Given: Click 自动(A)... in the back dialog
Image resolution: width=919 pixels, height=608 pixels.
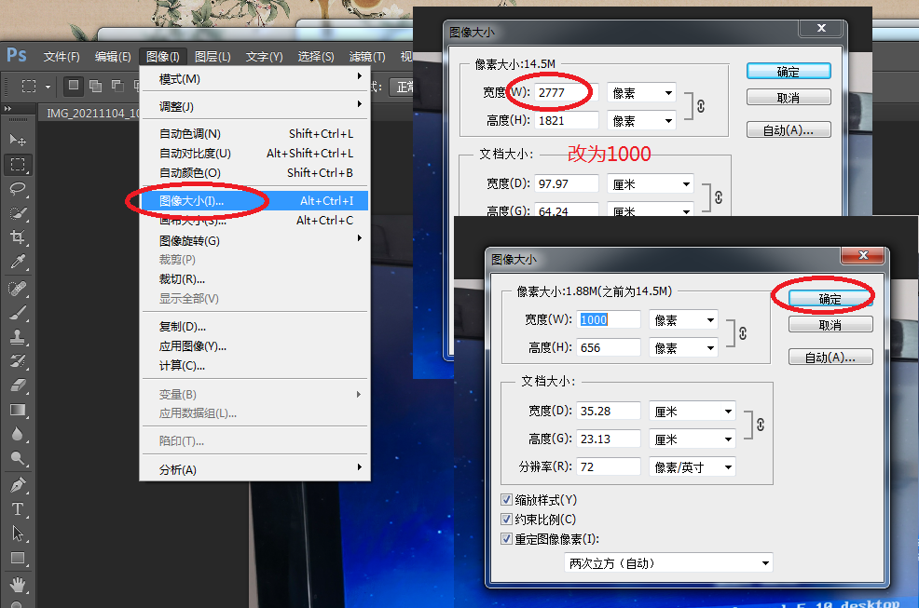Looking at the screenshot, I should coord(789,129).
